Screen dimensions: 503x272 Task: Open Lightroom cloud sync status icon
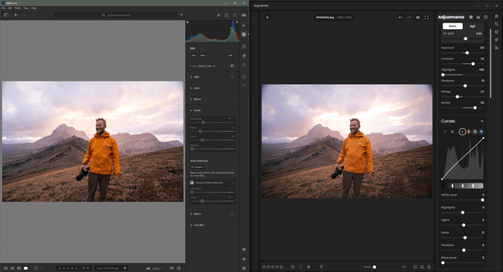tap(243, 15)
